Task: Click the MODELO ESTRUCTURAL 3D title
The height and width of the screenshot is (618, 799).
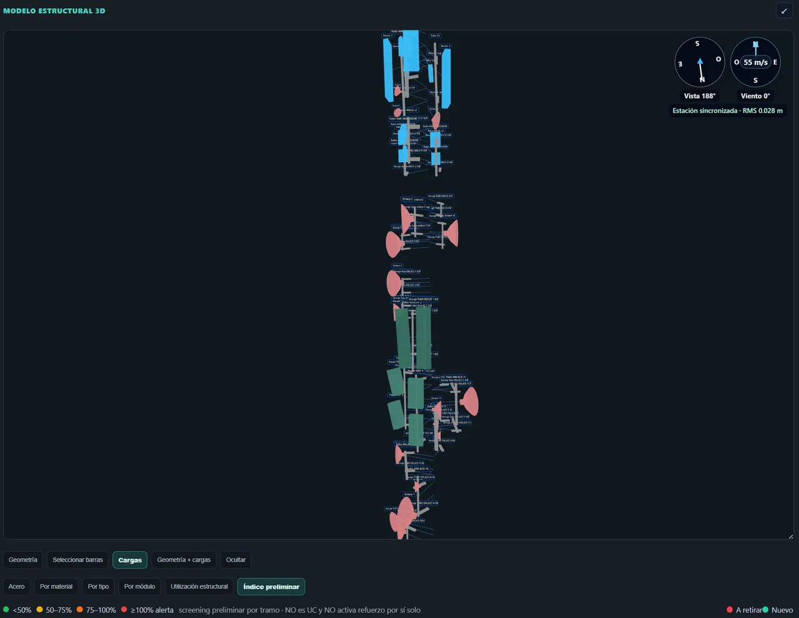Action: (x=54, y=11)
